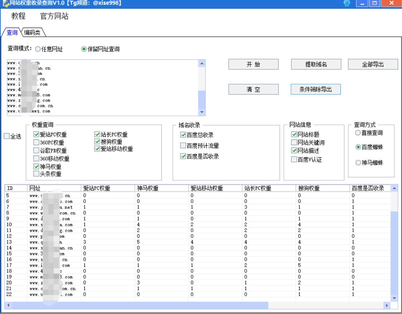
Task: Click the app icon in title bar
Action: (x=5, y=3)
